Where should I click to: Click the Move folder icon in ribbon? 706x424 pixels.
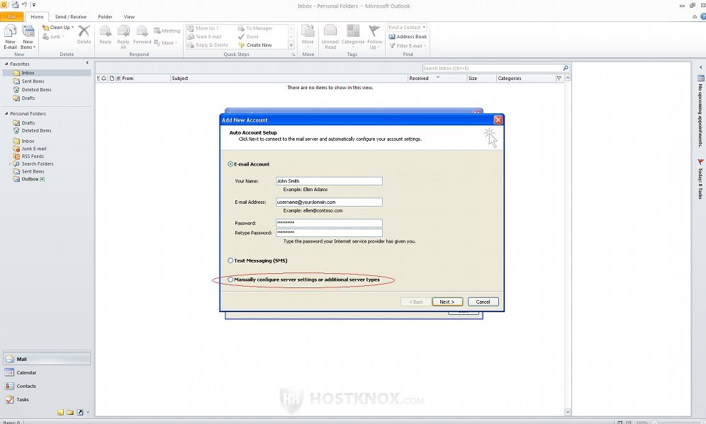coord(308,31)
